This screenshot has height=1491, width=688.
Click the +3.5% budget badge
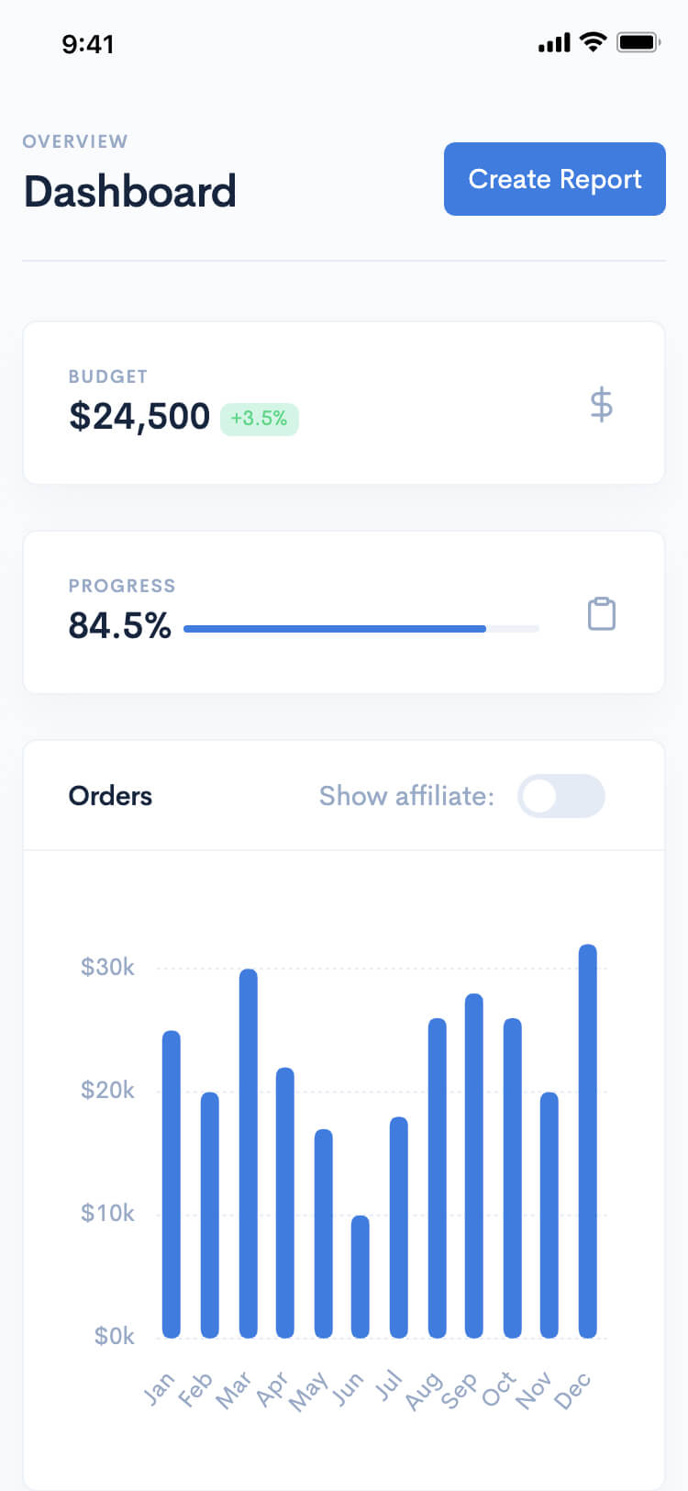260,419
